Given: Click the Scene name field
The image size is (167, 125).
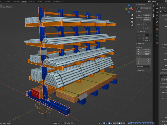Looking at the screenshot, I should coord(157,1).
